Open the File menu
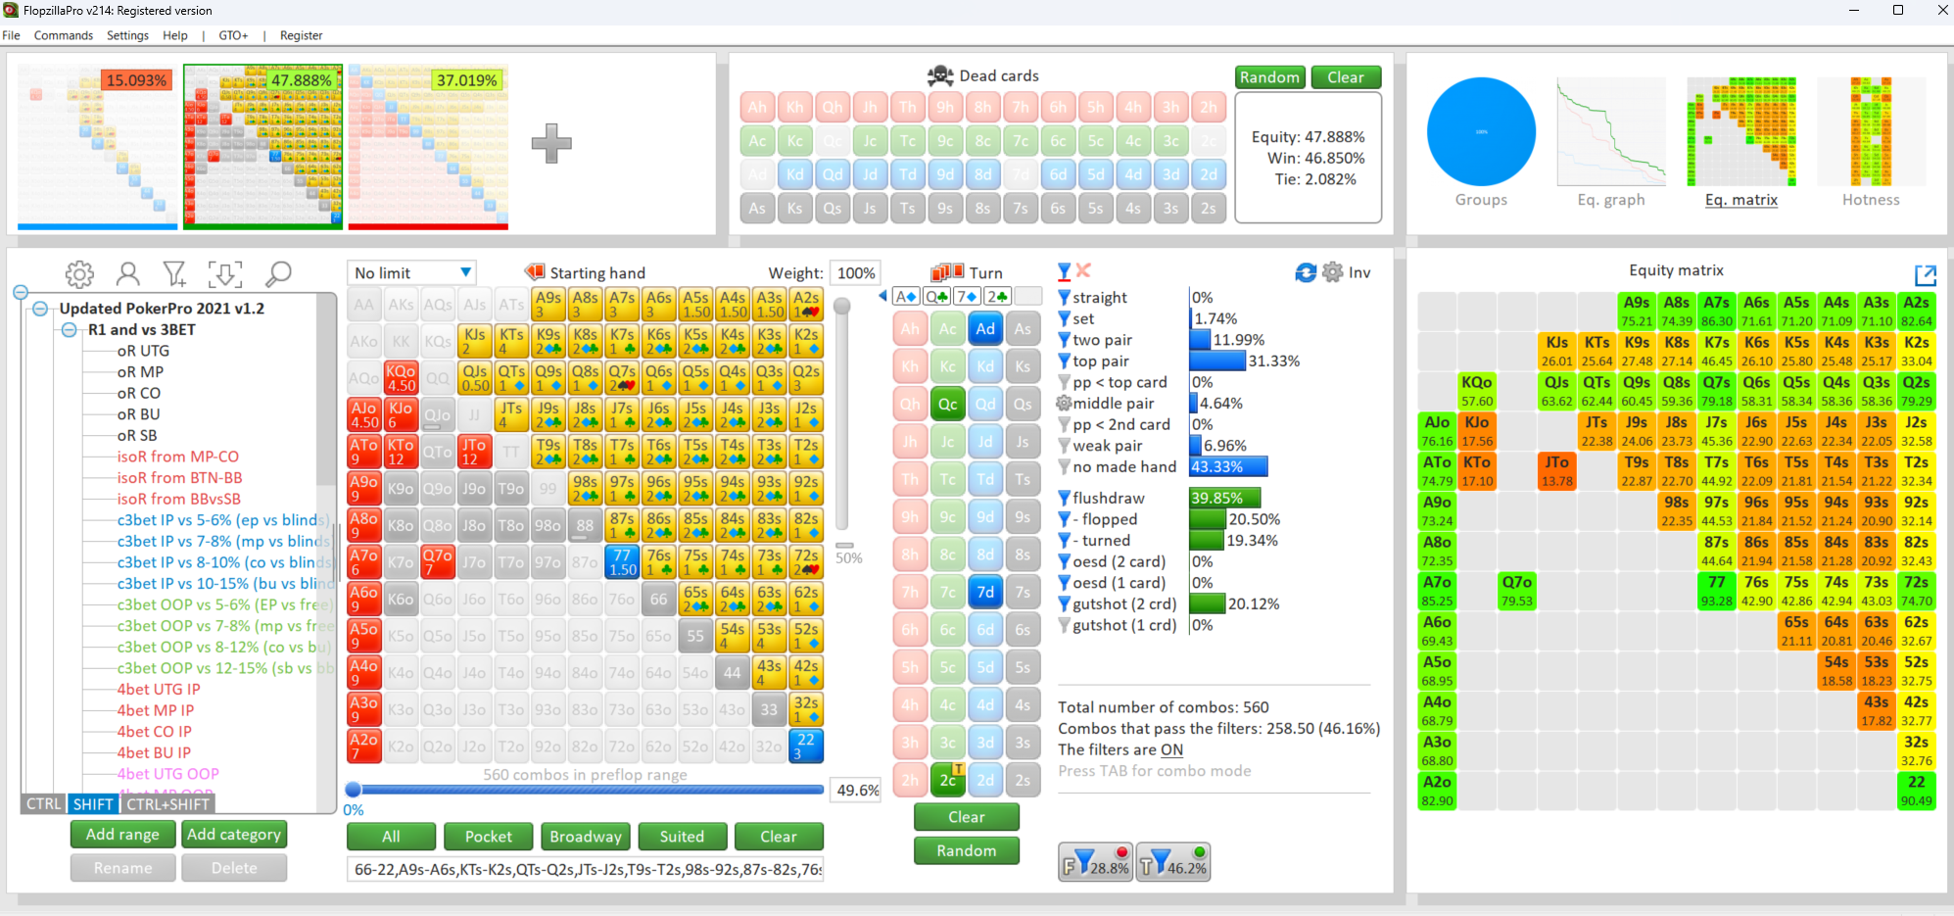1954x916 pixels. [x=12, y=35]
